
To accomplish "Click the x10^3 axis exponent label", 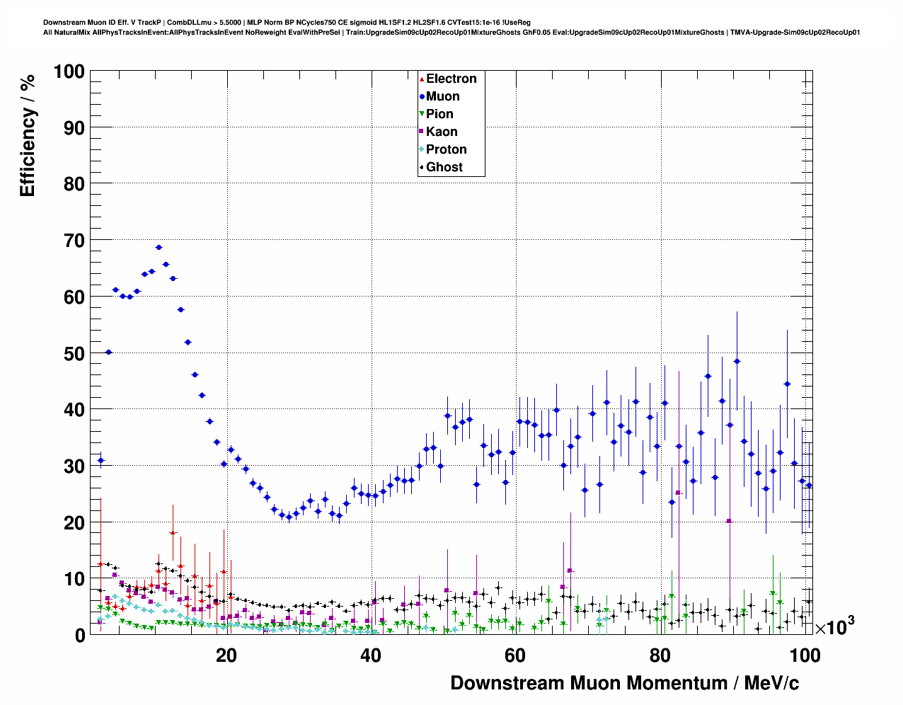I will pos(835,626).
